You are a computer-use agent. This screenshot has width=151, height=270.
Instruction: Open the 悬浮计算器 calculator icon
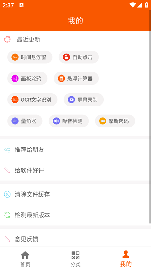click(x=61, y=78)
